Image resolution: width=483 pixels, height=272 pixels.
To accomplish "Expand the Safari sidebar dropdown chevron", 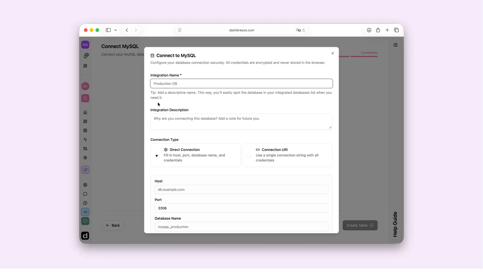I will [116, 30].
